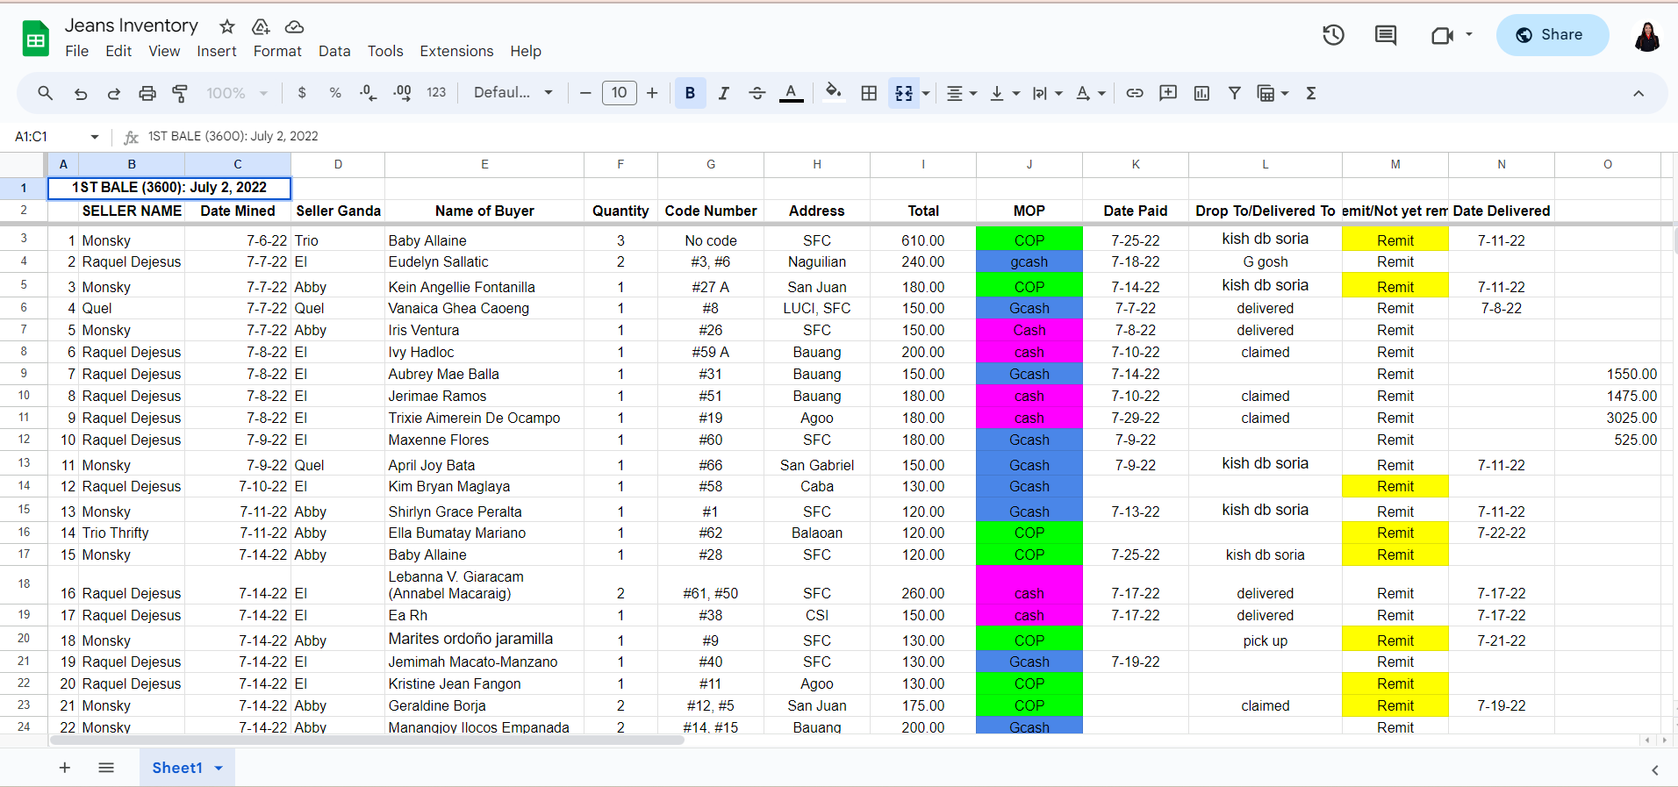Screen dimensions: 1678x787
Task: Click the horizontal scrollbar
Action: (x=367, y=740)
